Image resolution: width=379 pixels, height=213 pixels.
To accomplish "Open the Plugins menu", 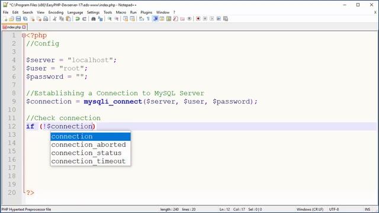I will point(146,12).
